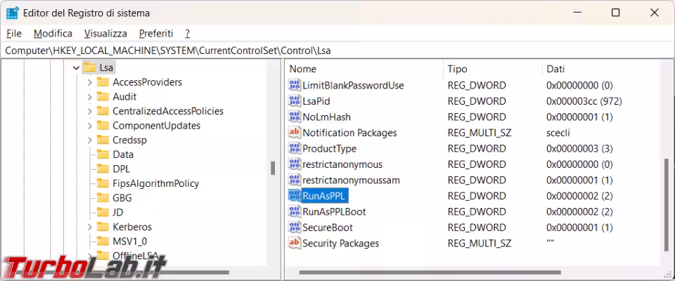Open the Preferiti menu
This screenshot has width=675, height=281.
click(156, 33)
